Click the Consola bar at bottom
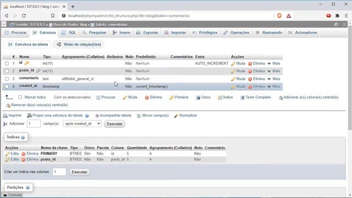This screenshot has height=198, width=352. point(13,195)
